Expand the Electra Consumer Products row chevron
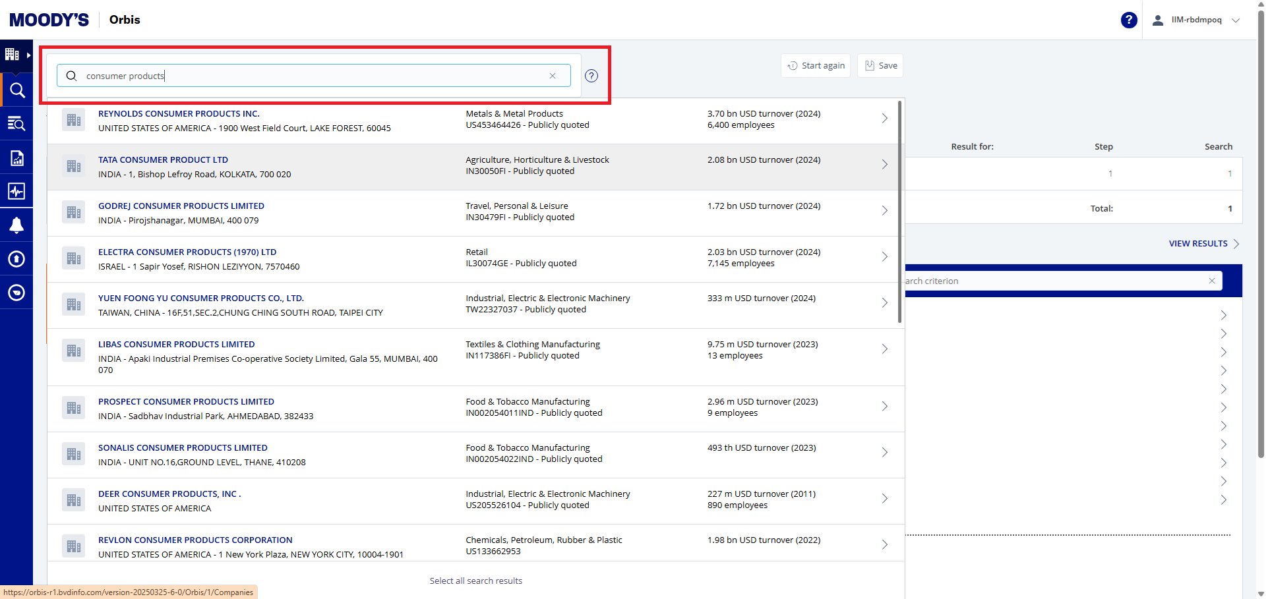 point(884,257)
